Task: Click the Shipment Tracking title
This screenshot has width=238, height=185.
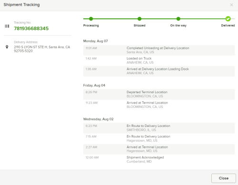Action: pos(22,5)
